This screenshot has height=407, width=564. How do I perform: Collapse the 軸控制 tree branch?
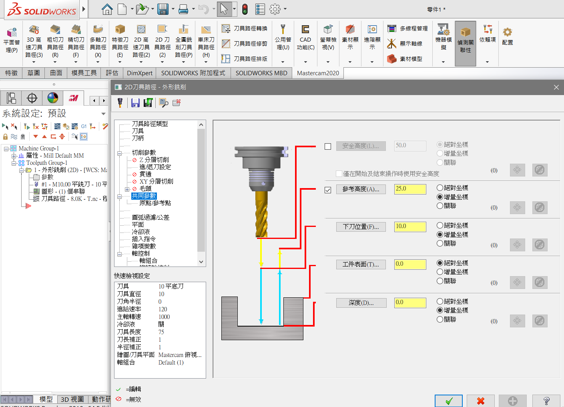[119, 254]
